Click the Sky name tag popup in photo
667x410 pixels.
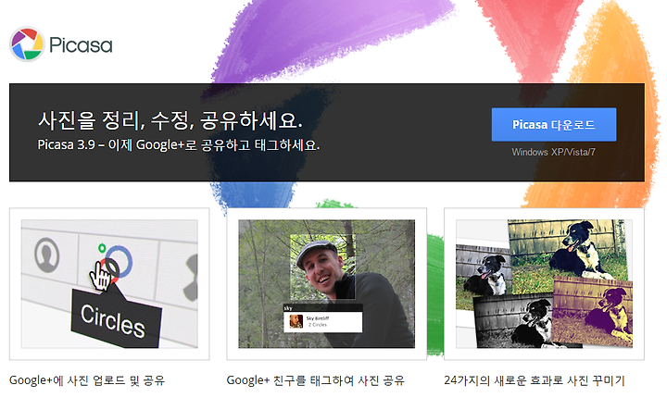(x=323, y=318)
